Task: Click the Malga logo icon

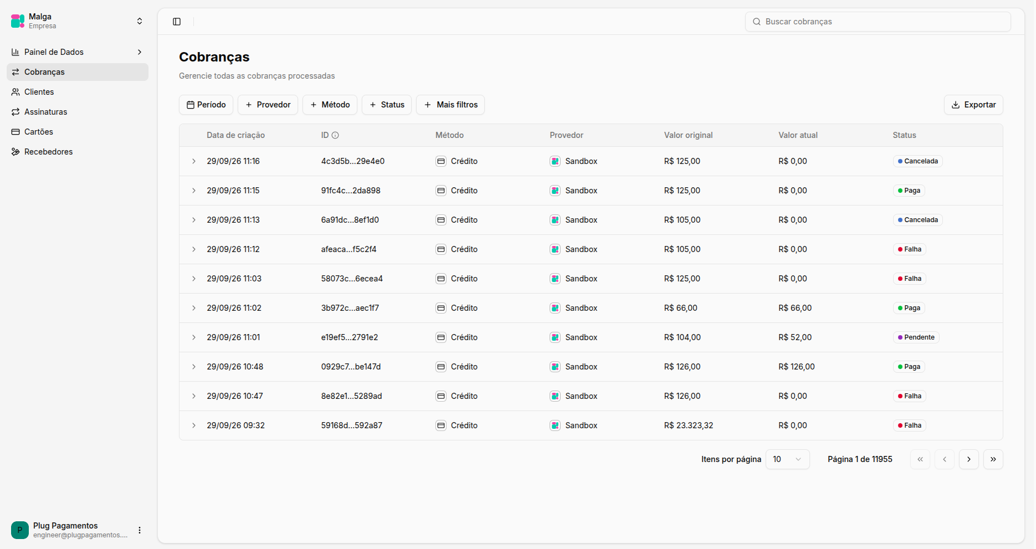Action: pos(18,21)
